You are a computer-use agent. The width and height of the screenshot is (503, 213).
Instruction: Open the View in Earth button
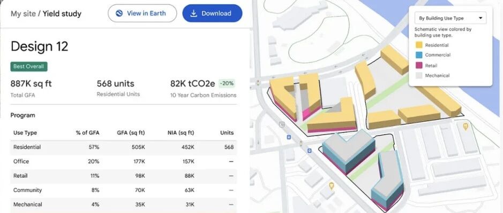tap(142, 13)
